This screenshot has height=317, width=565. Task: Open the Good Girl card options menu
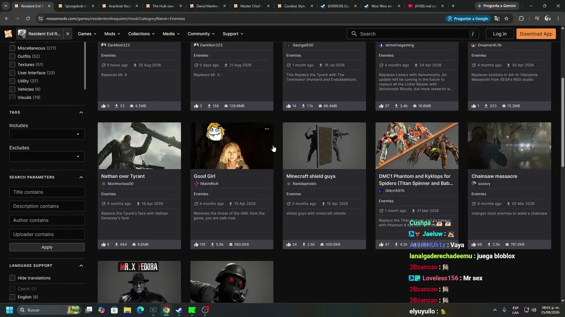pyautogui.click(x=267, y=129)
